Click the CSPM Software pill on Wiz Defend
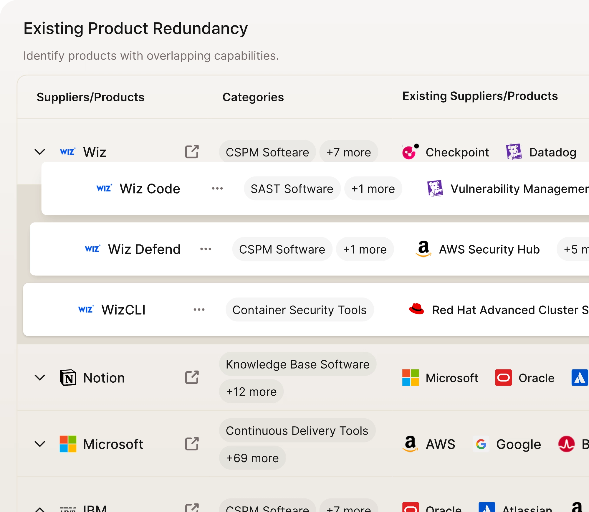Image resolution: width=589 pixels, height=512 pixels. coord(282,249)
